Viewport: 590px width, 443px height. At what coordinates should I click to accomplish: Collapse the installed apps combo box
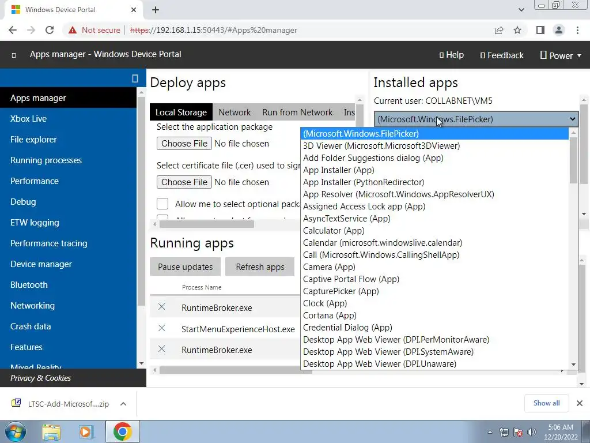pos(476,119)
